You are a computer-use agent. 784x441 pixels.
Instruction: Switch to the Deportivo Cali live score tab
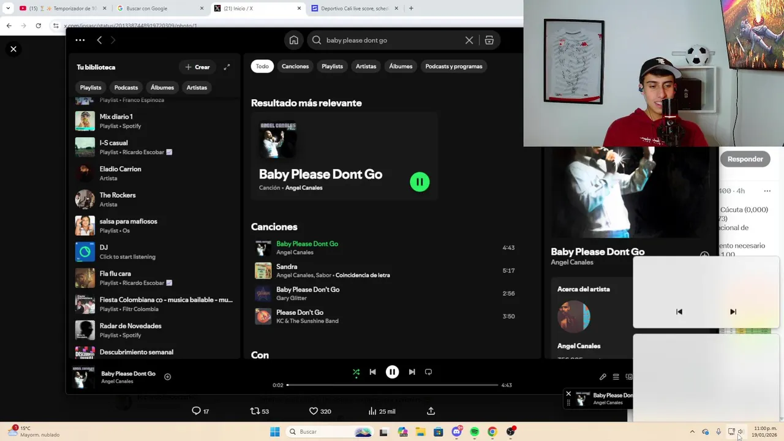click(x=355, y=9)
